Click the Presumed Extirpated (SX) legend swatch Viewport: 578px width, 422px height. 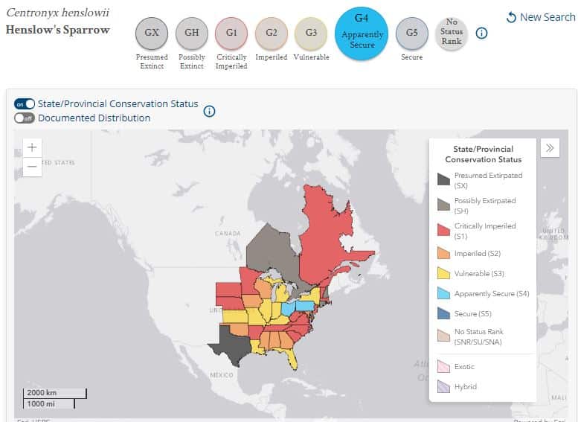(443, 179)
